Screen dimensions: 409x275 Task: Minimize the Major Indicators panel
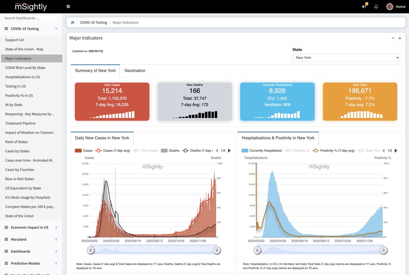click(x=393, y=38)
